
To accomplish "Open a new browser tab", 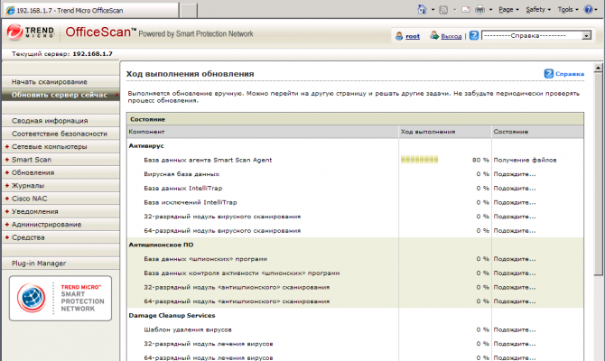I will point(189,11).
